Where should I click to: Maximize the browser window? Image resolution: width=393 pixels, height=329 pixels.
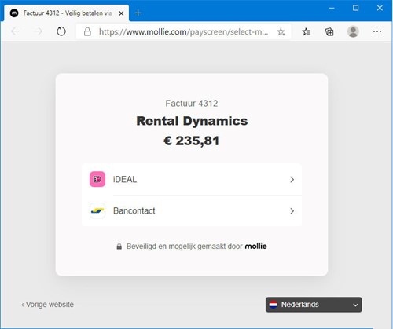pyautogui.click(x=355, y=8)
